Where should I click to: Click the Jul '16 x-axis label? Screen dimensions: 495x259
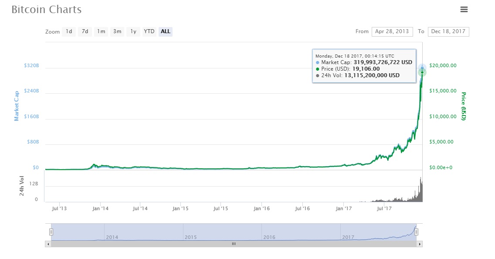point(302,208)
